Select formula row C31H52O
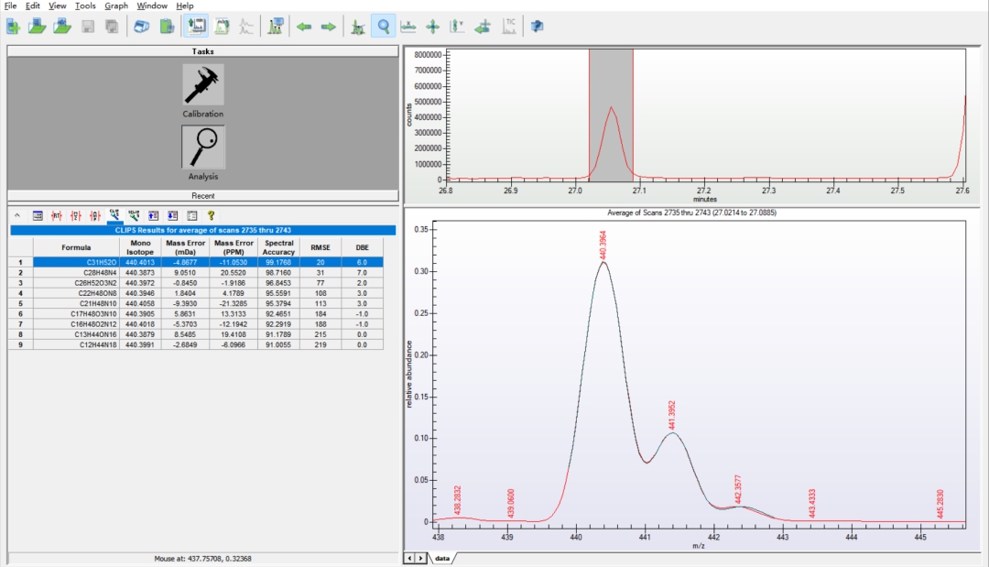This screenshot has height=567, width=989. coord(196,262)
